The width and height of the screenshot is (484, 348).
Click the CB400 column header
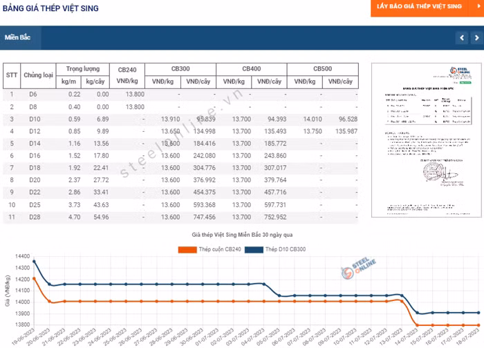click(252, 69)
